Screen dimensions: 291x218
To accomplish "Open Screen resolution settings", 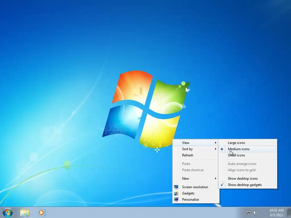I will pos(196,187).
